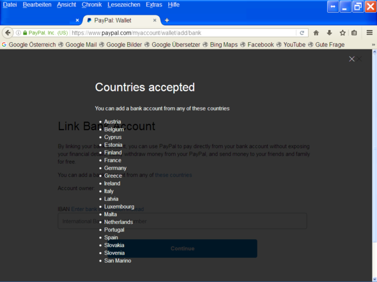
Task: Bookmark this page with the star icon
Action: pyautogui.click(x=342, y=33)
